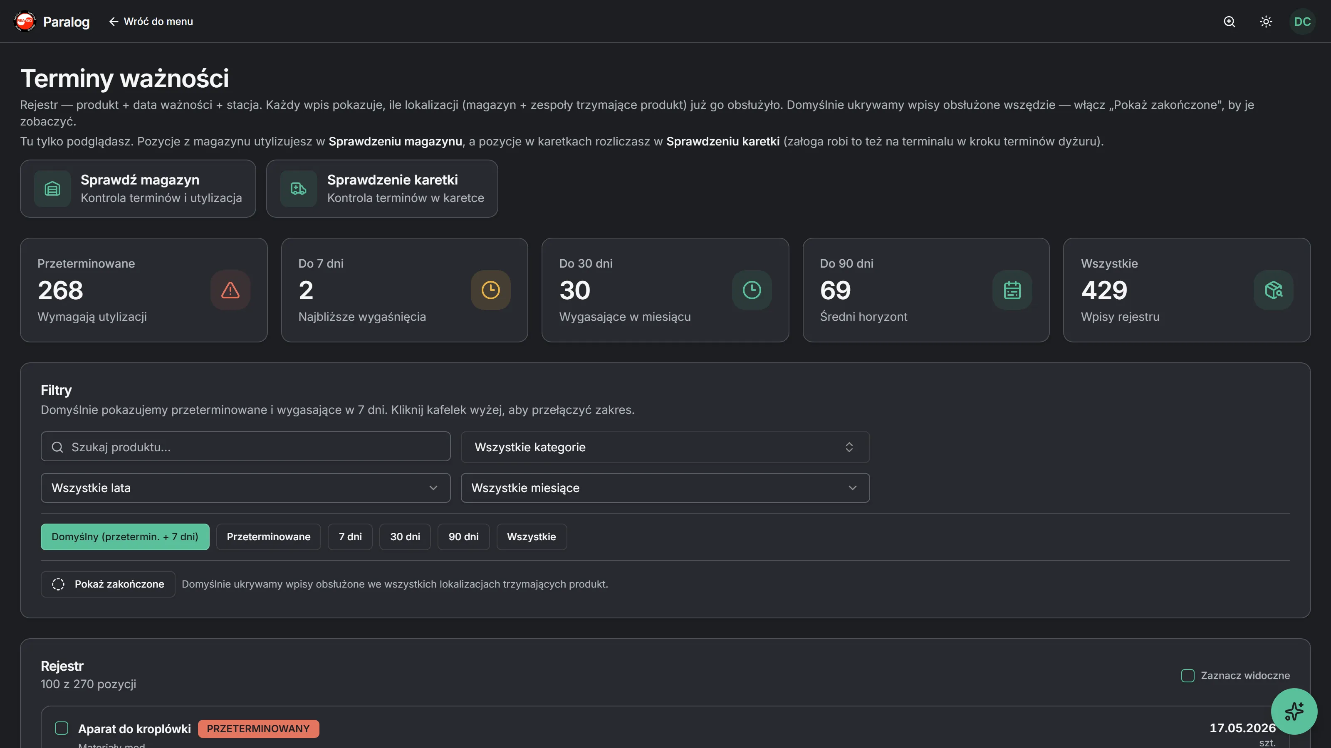The height and width of the screenshot is (748, 1331).
Task: Open the Sprawdzenie karetki card
Action: click(382, 188)
